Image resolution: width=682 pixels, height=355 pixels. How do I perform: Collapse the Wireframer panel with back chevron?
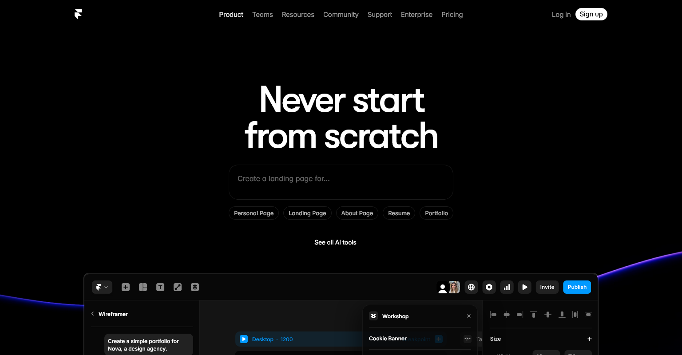click(x=92, y=314)
